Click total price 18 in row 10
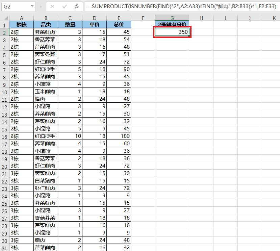 [119, 92]
